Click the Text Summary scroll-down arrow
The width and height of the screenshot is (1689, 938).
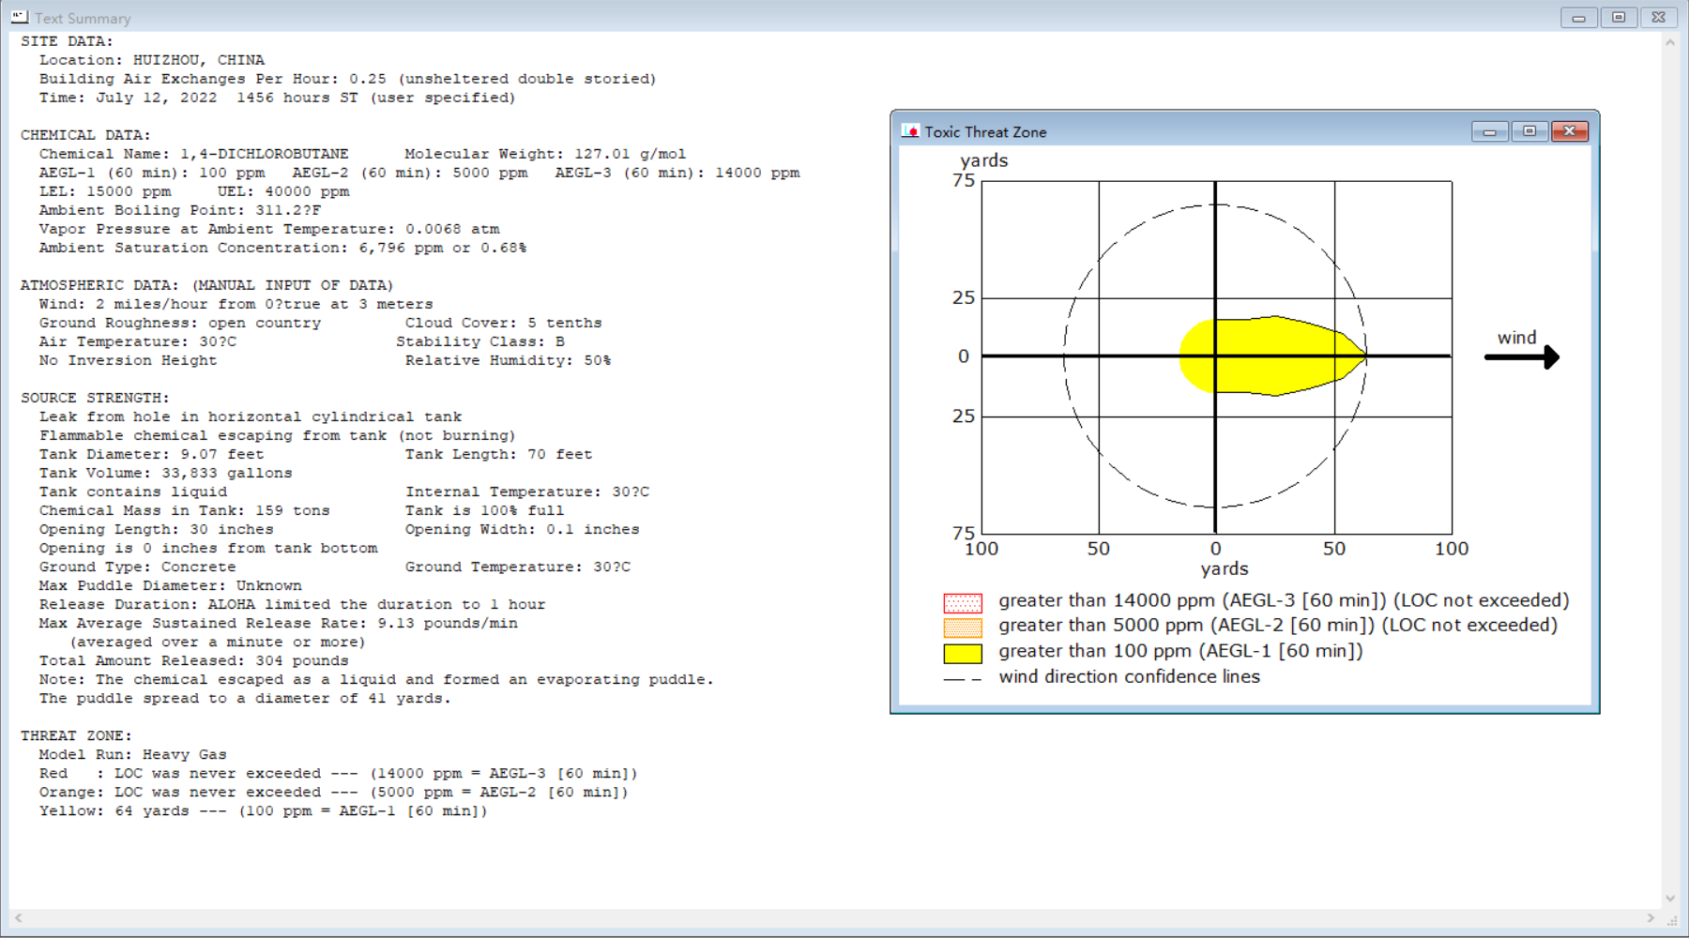coord(1670,898)
